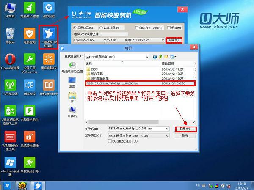
Task: Open the Opera浏览器 desktop shortcut
Action: click(x=10, y=61)
